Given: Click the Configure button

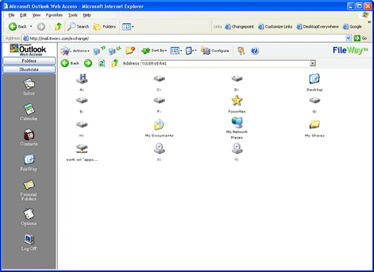Looking at the screenshot, I should click(215, 51).
